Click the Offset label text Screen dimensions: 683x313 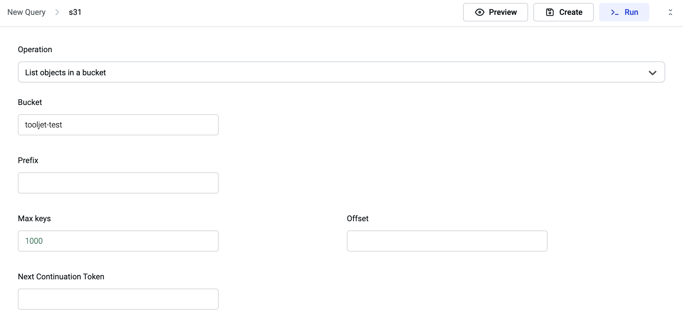[x=358, y=219]
